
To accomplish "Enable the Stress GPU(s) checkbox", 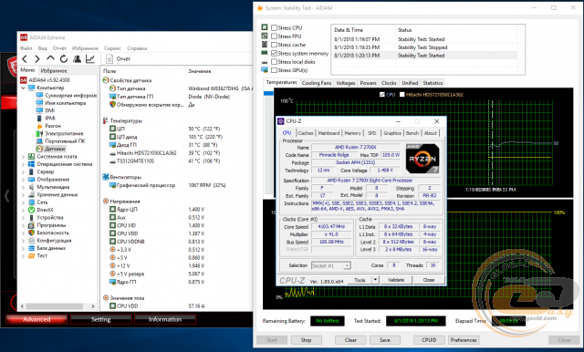I will point(274,70).
